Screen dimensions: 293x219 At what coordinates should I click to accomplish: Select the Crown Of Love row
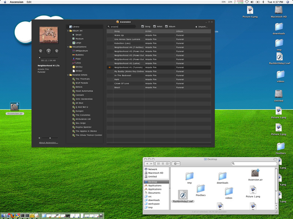[x=159, y=84]
